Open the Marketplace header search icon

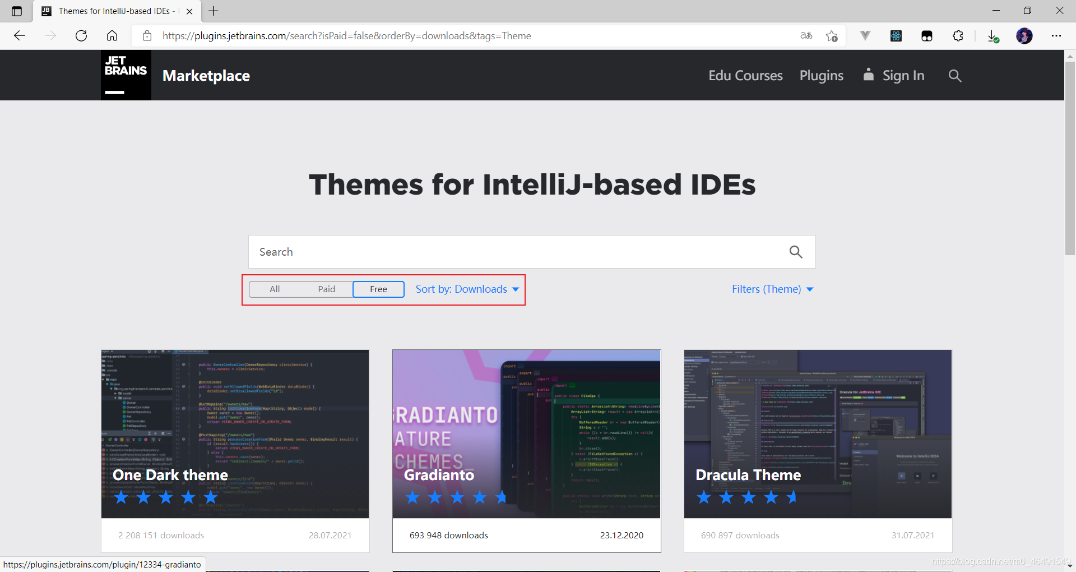(955, 76)
